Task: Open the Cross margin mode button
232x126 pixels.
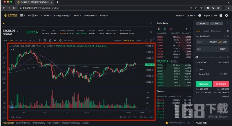Action: 202,23
